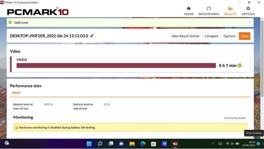
Task: Open the OPTIONS section in top navigation
Action: click(248, 11)
